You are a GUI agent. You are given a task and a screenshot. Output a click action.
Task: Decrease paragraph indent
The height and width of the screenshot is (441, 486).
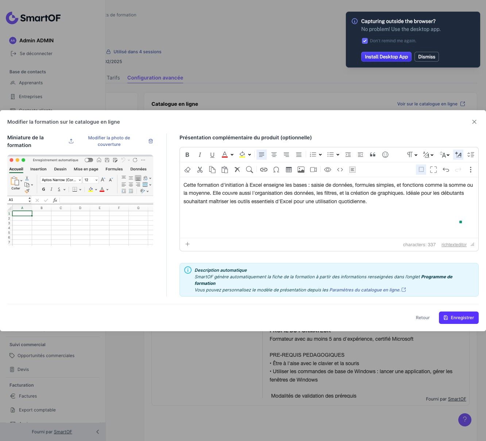click(360, 155)
